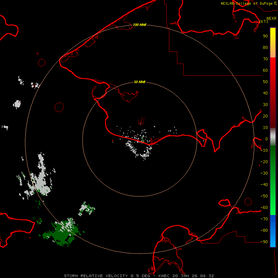Viewport: 278px width, 278px height.
Task: Click the "NEXR" label above the color scale
Action: [272, 19]
